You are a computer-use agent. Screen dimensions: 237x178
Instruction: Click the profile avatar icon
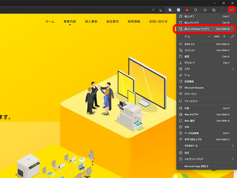click(x=222, y=10)
